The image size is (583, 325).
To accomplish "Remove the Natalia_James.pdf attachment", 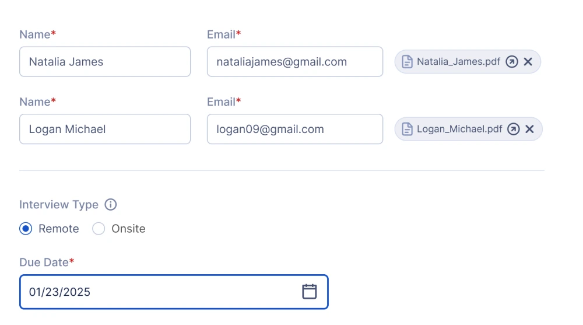I will (x=528, y=62).
